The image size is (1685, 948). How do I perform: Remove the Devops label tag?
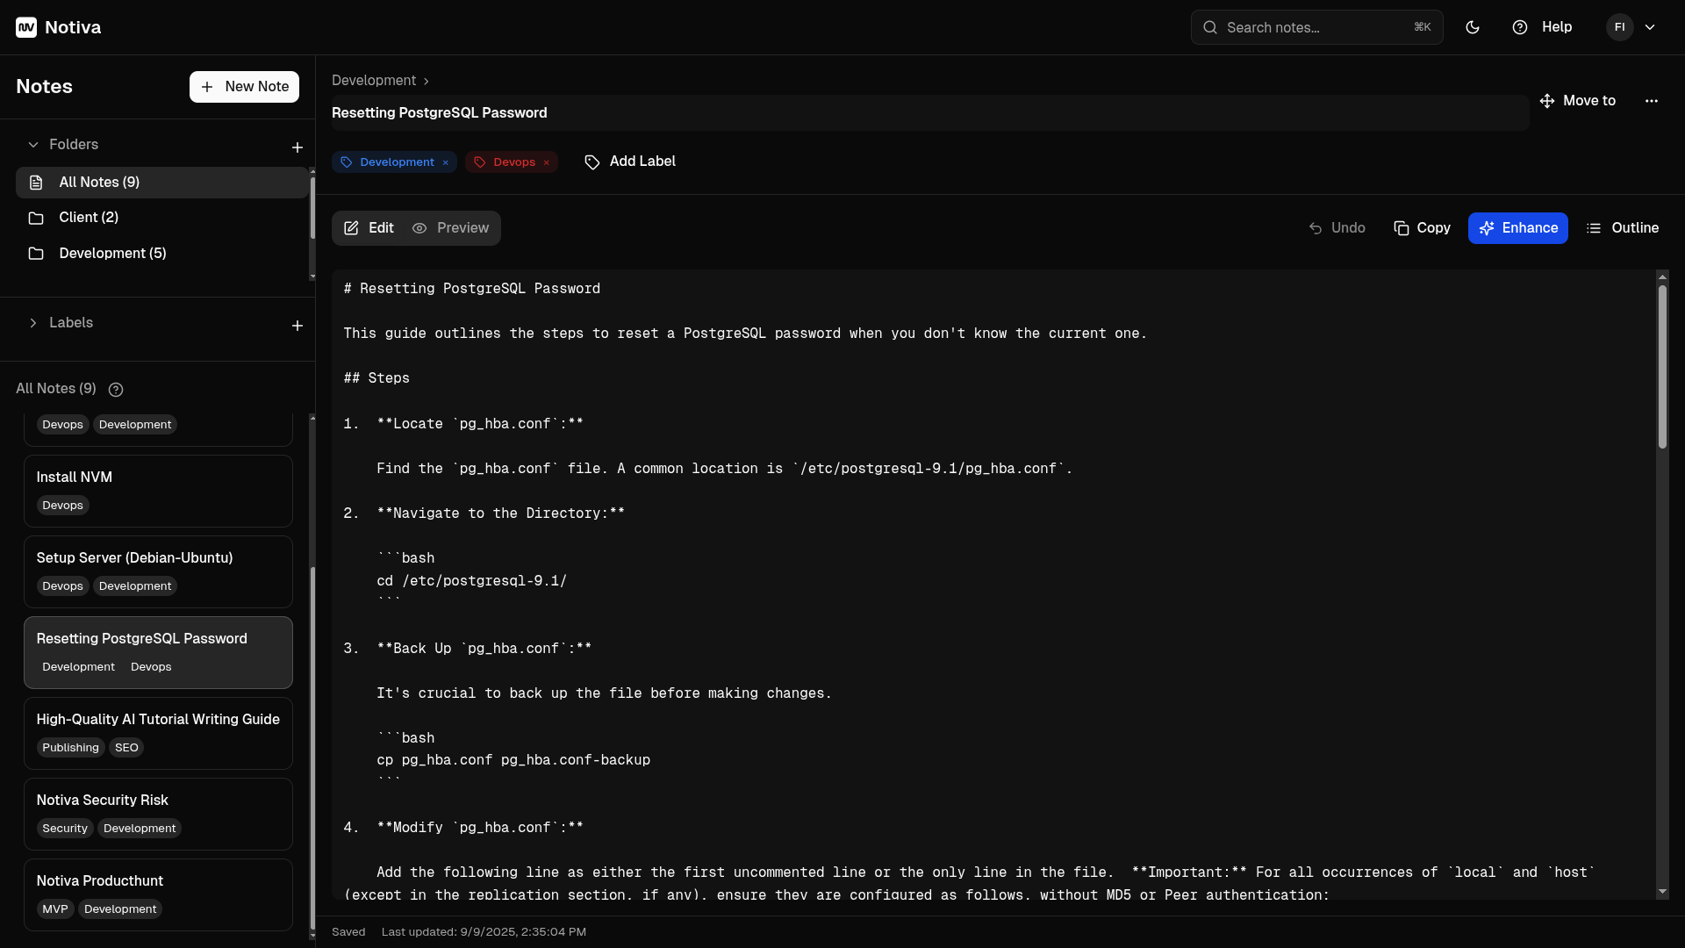pos(546,162)
